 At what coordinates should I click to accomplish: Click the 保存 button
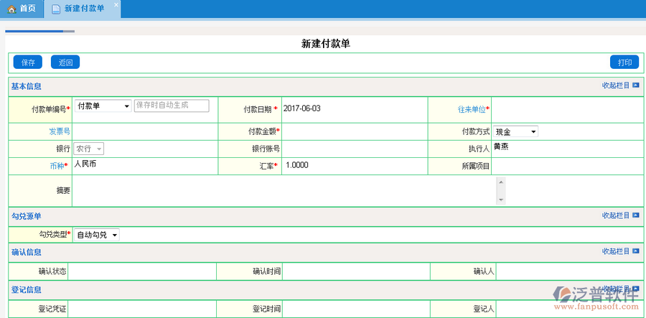coord(28,62)
